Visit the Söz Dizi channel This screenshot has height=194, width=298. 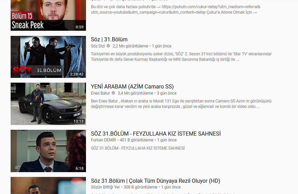click(x=98, y=46)
